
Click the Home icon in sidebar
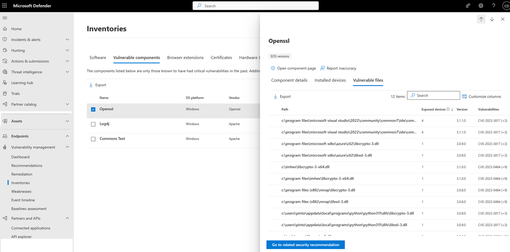(5, 29)
